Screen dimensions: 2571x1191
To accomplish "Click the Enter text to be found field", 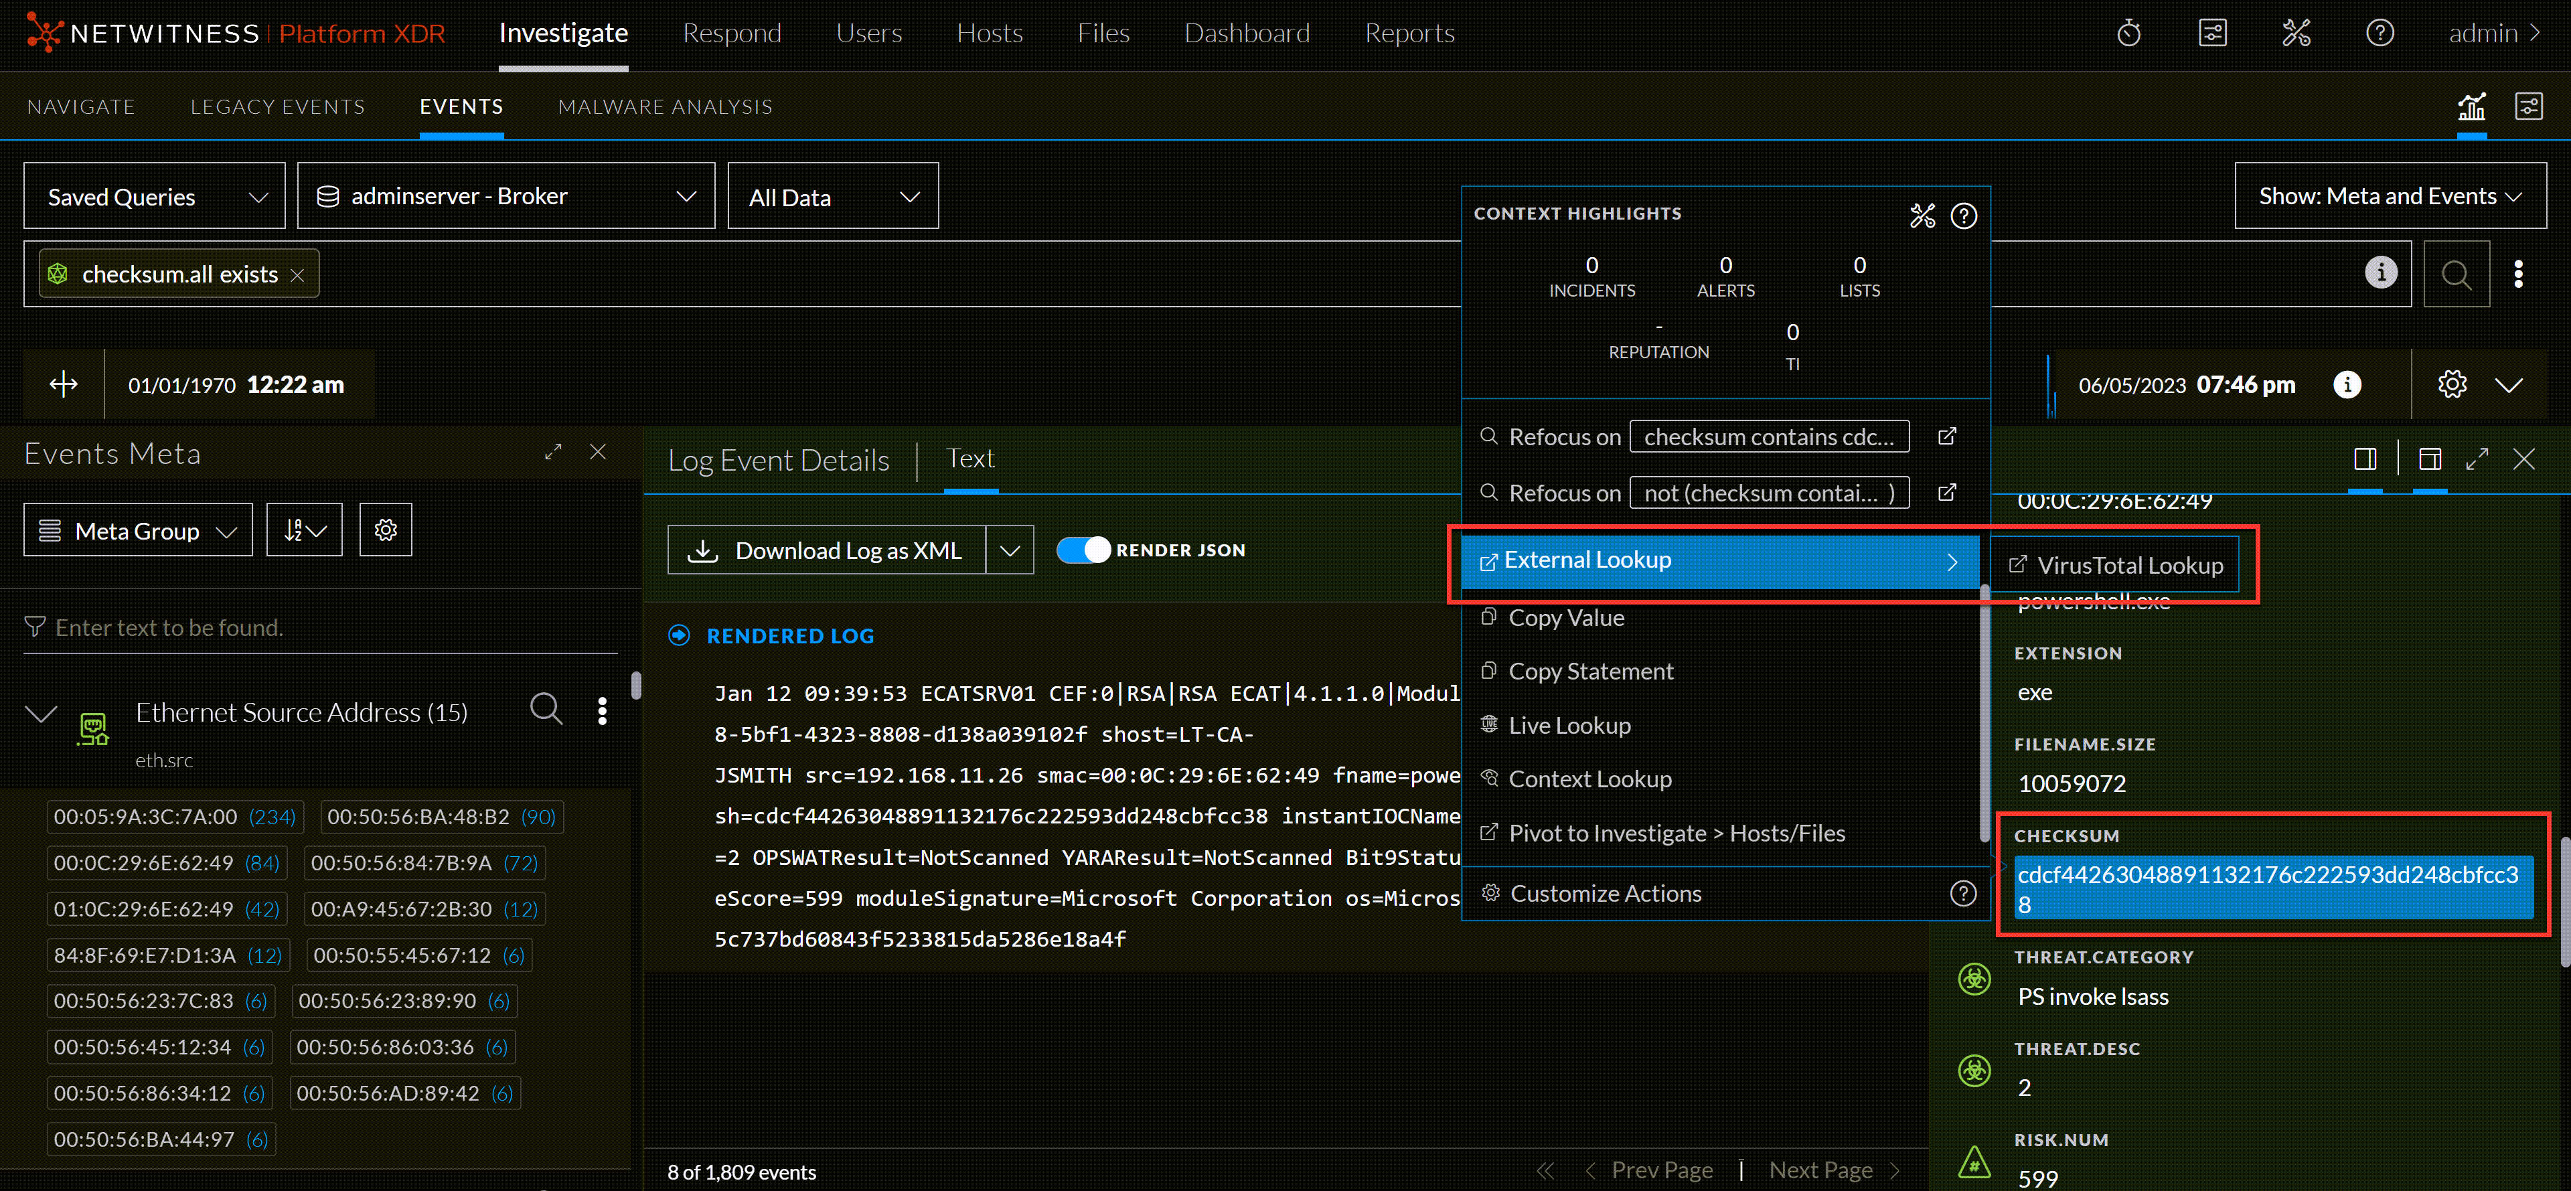I will [169, 627].
